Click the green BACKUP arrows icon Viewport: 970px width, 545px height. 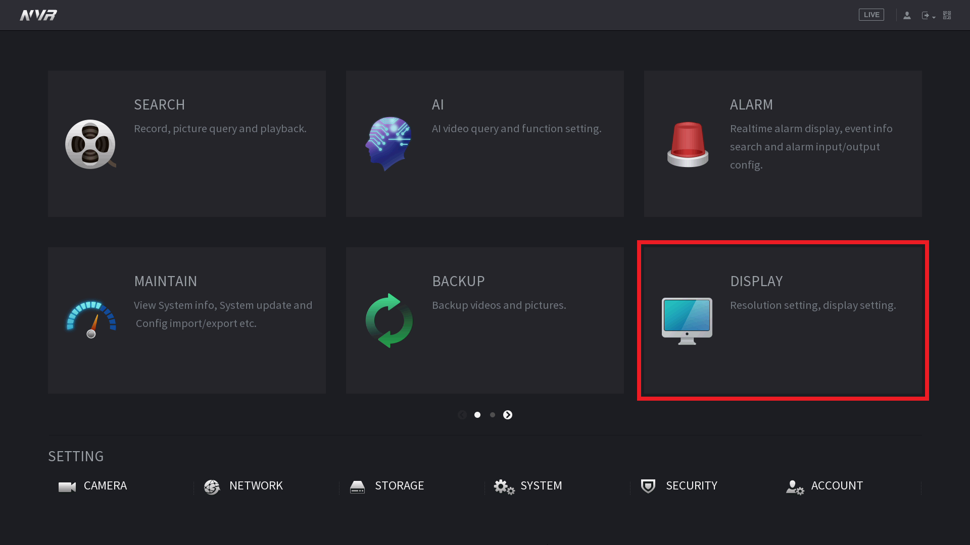click(389, 320)
